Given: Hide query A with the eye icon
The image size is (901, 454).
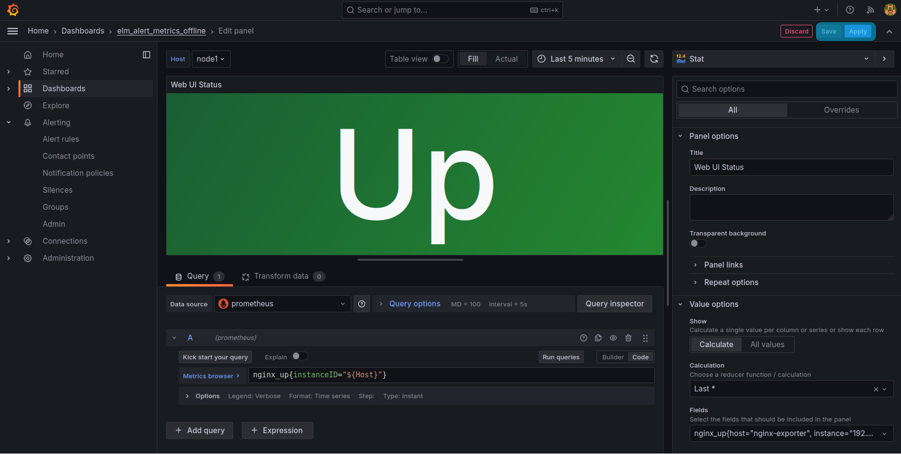Looking at the screenshot, I should 613,338.
